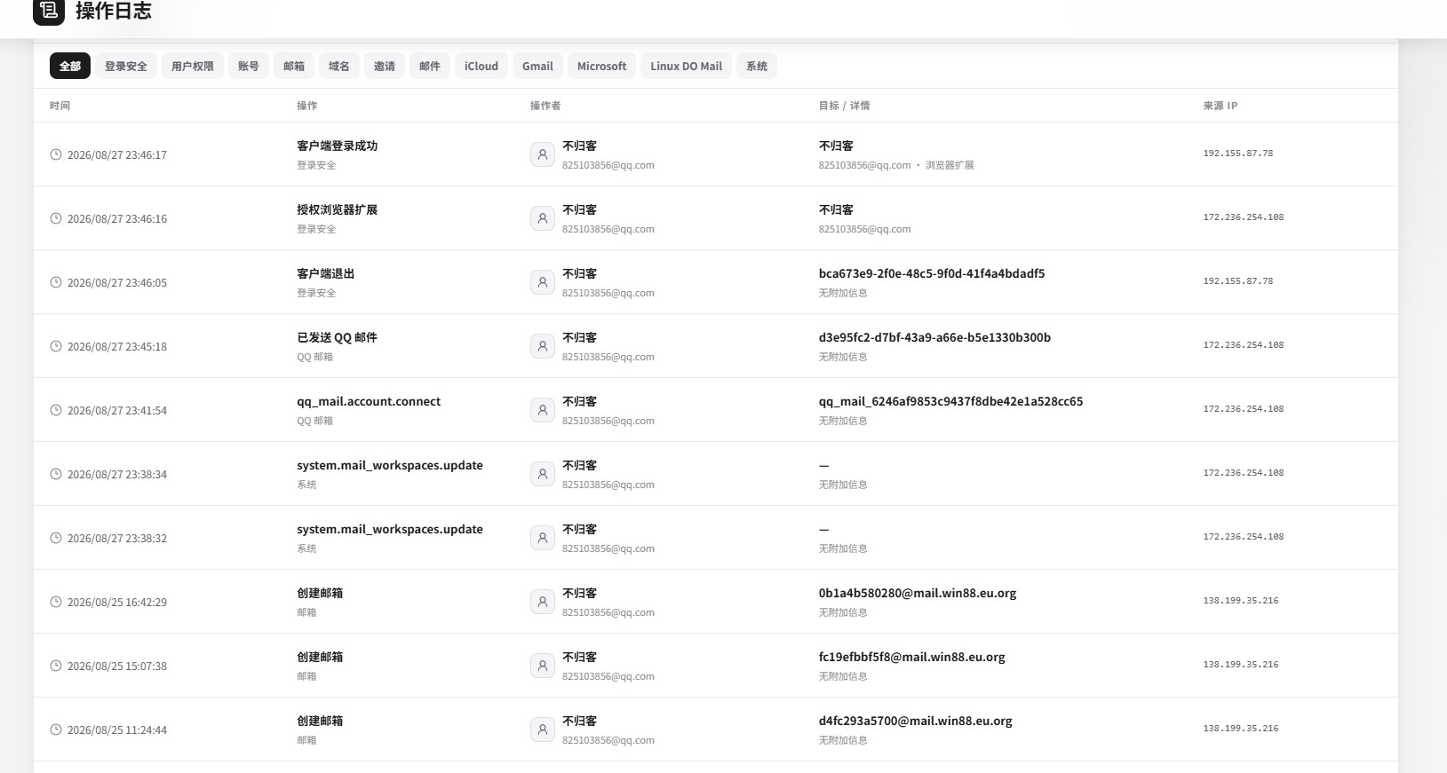The image size is (1447, 773).
Task: Click the 操作日志 page title
Action: 114,11
